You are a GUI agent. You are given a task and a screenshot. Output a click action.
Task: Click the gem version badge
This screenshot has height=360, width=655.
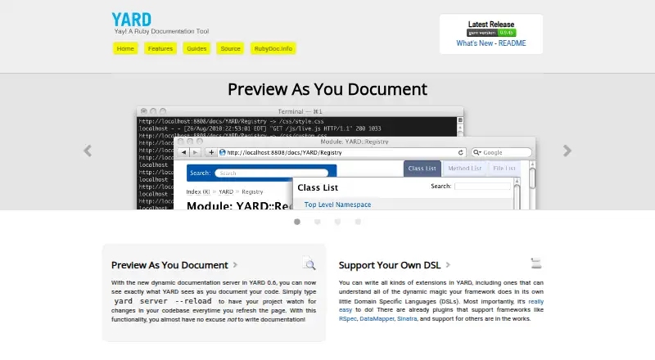[491, 33]
